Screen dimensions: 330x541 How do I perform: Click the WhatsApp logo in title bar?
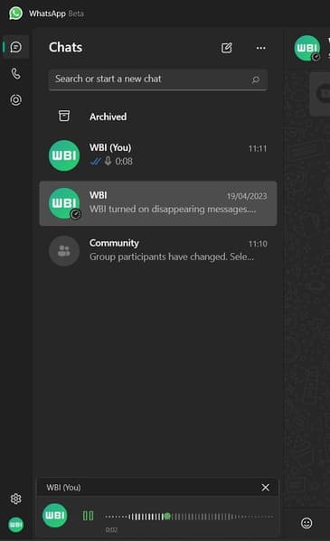15,14
